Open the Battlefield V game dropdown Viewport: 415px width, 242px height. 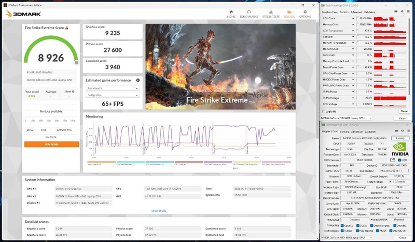113,88
